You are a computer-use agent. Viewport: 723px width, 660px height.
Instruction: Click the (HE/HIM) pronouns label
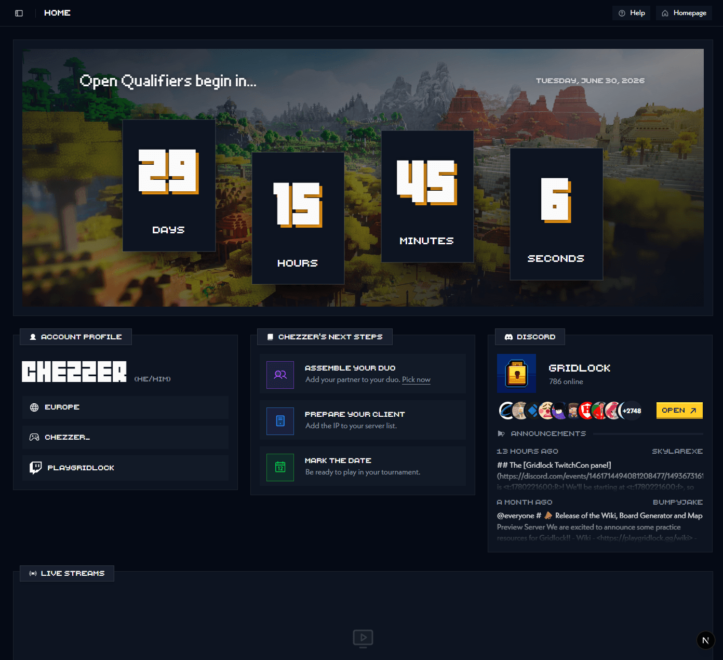(x=153, y=379)
